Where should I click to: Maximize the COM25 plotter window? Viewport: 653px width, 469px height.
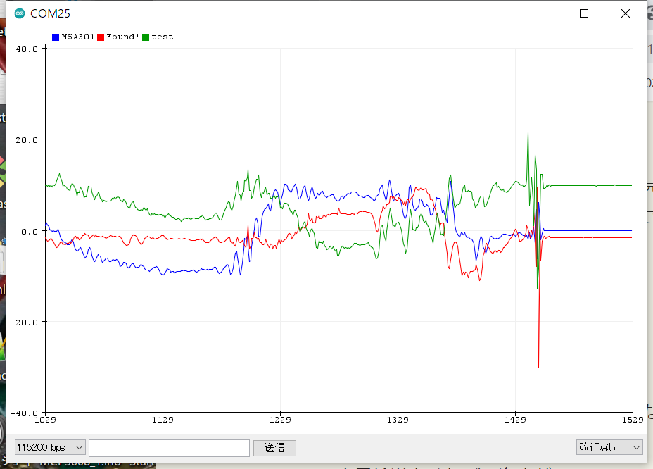tap(584, 13)
